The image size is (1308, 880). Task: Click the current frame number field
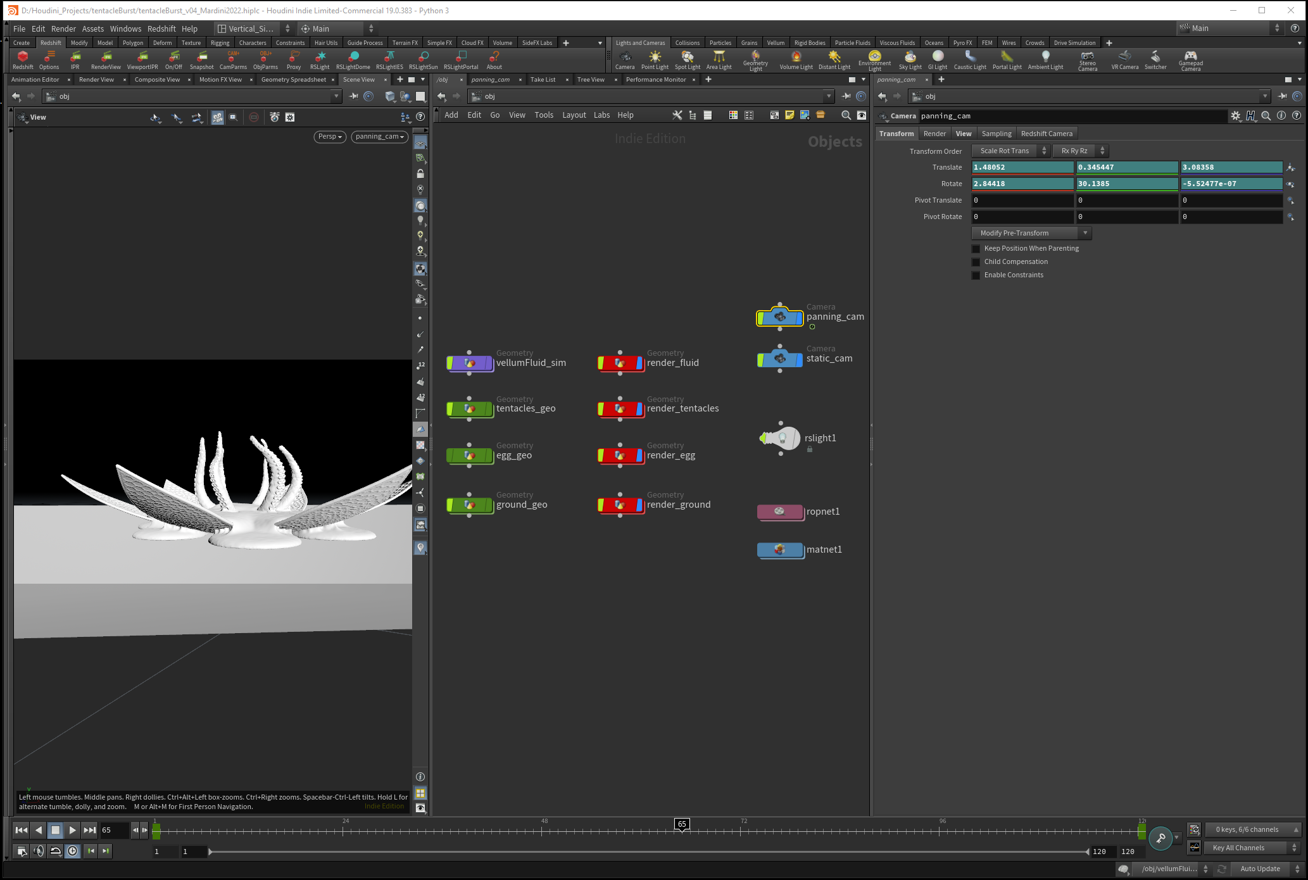click(x=114, y=830)
